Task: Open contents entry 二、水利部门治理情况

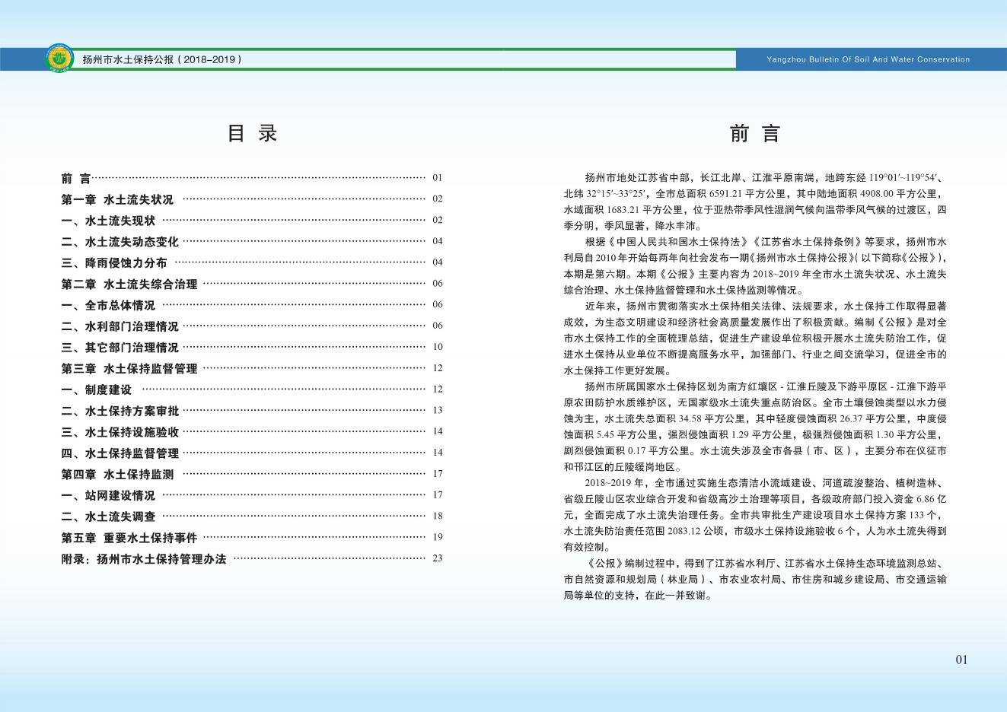Action: coord(251,326)
